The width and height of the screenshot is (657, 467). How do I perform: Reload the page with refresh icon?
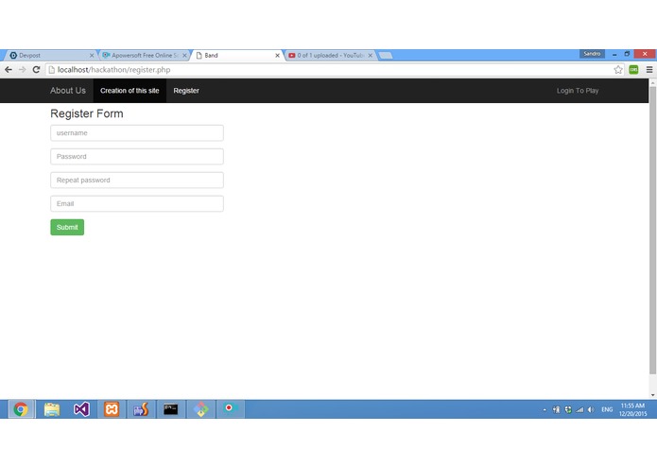click(37, 70)
